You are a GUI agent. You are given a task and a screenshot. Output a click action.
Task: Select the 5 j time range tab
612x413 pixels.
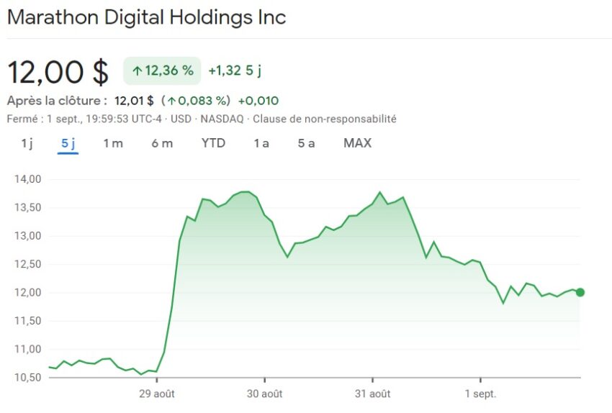pos(68,143)
